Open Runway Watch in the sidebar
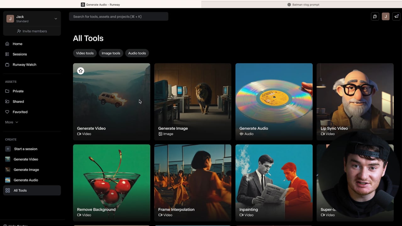The height and width of the screenshot is (226, 402). pyautogui.click(x=32, y=65)
